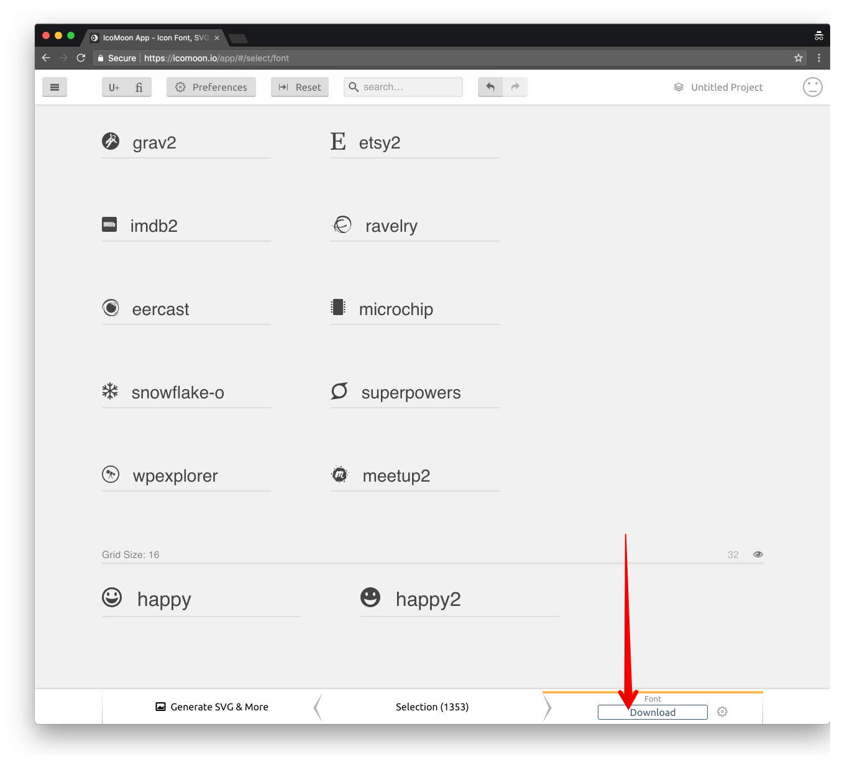The image size is (865, 770).
Task: Open Preferences
Action: point(211,87)
